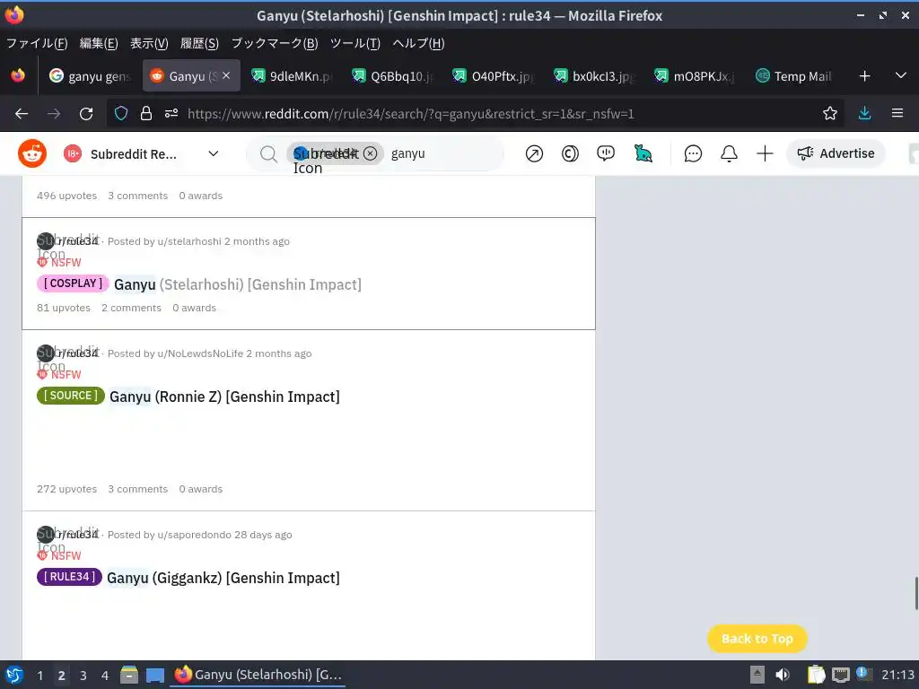Click the tracking protection shield icon
This screenshot has width=919, height=689.
[121, 114]
